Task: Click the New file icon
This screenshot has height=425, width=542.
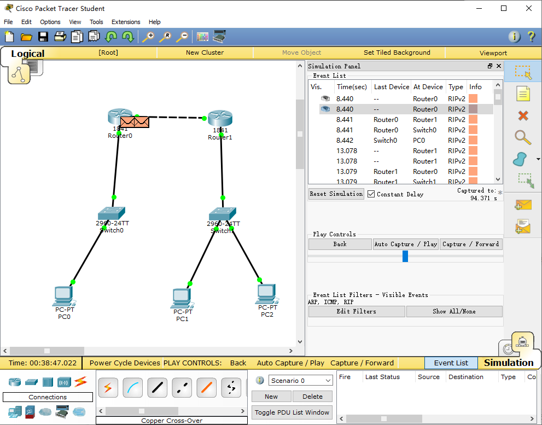Action: [9, 37]
